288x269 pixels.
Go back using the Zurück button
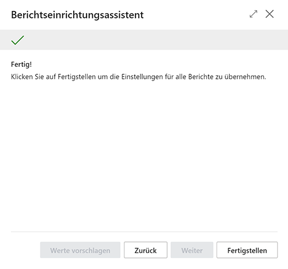(146, 250)
